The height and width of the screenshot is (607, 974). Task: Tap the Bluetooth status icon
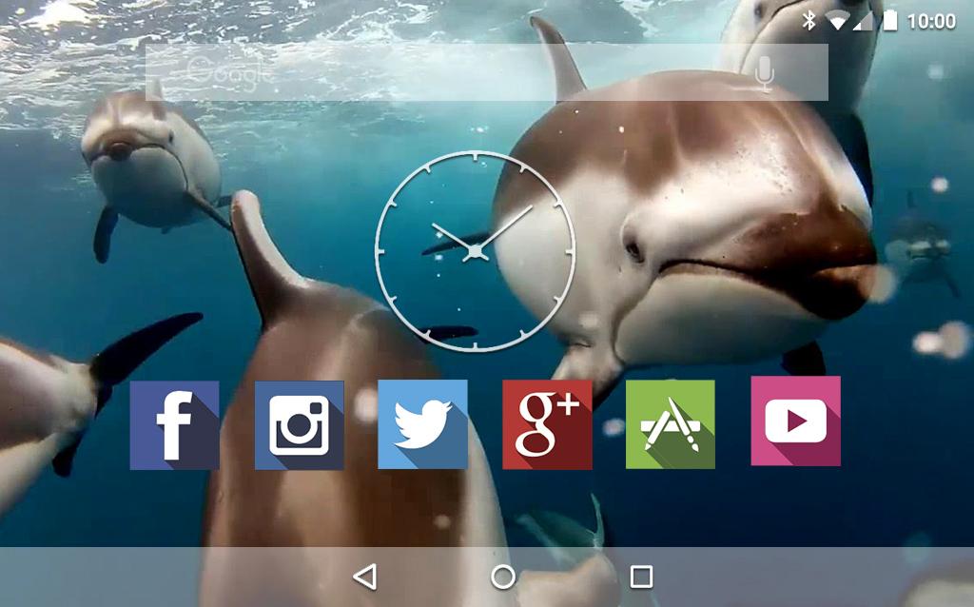pos(808,21)
